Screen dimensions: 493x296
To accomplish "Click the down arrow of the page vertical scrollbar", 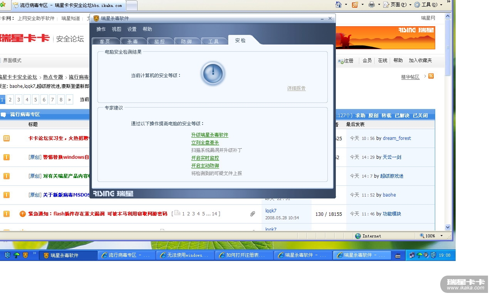I will (x=448, y=227).
